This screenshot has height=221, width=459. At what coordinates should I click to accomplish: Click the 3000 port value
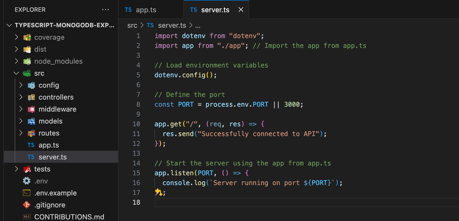(292, 104)
